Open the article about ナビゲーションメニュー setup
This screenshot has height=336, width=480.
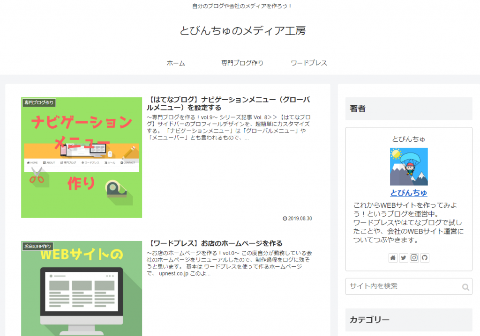228,103
